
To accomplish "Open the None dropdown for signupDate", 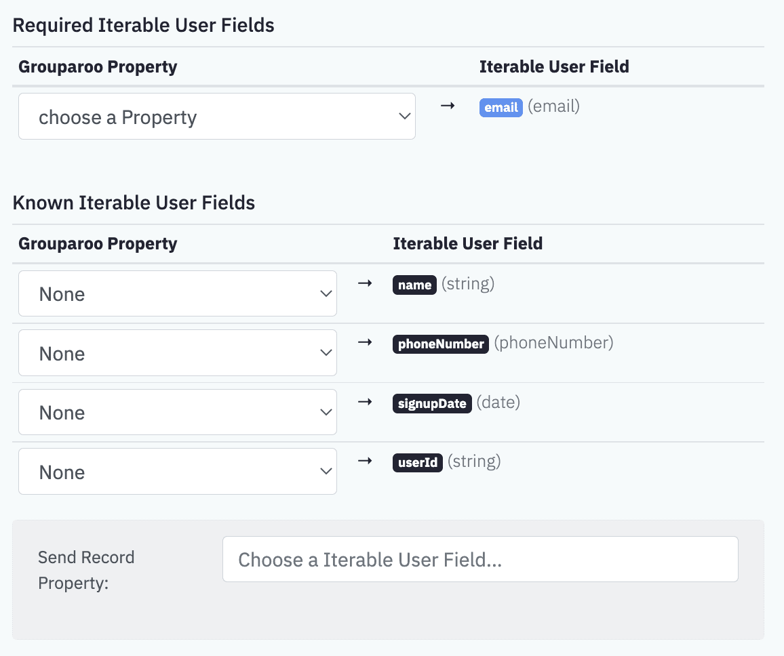I will pyautogui.click(x=178, y=412).
